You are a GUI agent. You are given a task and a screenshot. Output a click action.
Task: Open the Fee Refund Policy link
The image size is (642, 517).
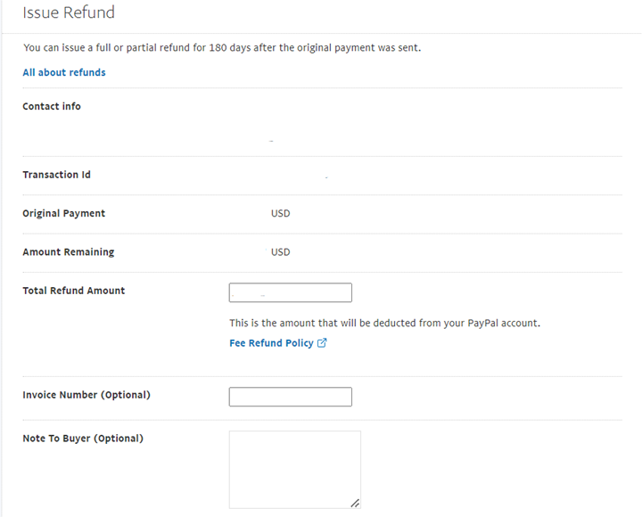coord(271,343)
